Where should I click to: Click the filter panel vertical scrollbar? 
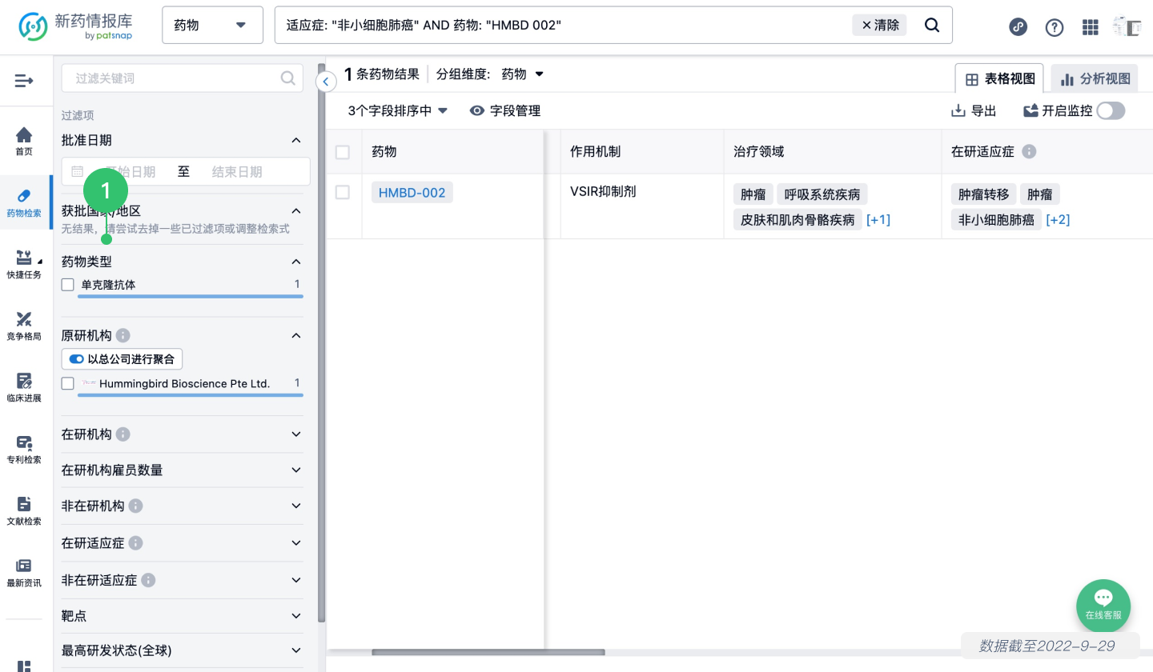[321, 344]
